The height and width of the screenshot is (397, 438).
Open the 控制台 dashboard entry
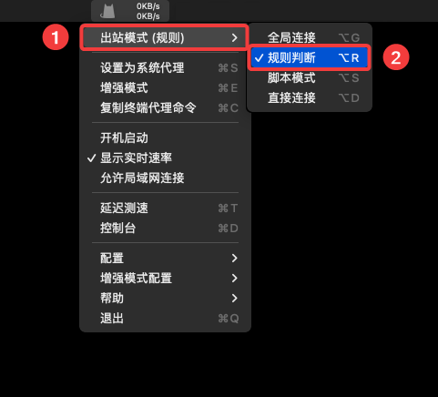(x=165, y=228)
